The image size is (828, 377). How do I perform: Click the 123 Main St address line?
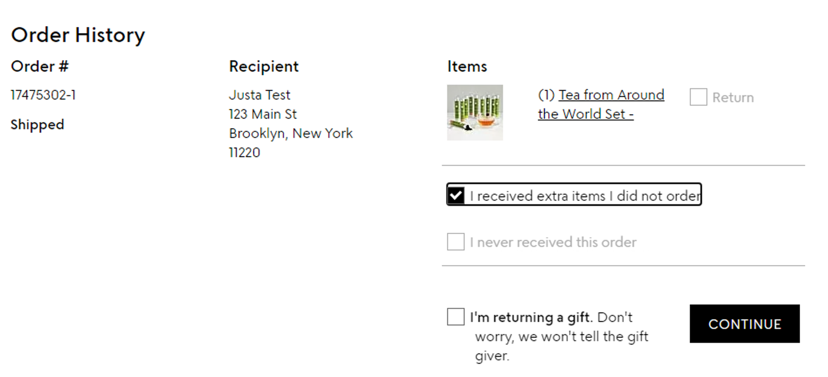[263, 114]
